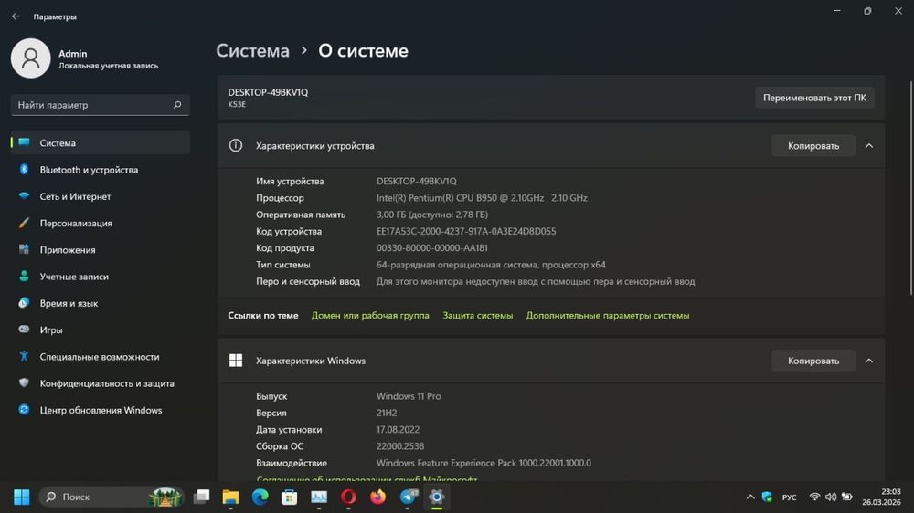Click Переименовать этот ПК button
Screen dimensions: 914x513
(814, 98)
